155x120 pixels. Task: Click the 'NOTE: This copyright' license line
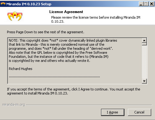[63, 40]
